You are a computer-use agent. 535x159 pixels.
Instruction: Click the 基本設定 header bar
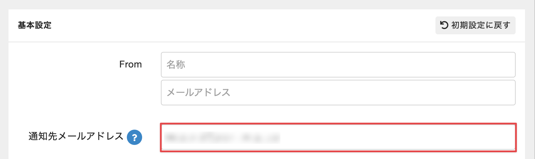point(235,25)
